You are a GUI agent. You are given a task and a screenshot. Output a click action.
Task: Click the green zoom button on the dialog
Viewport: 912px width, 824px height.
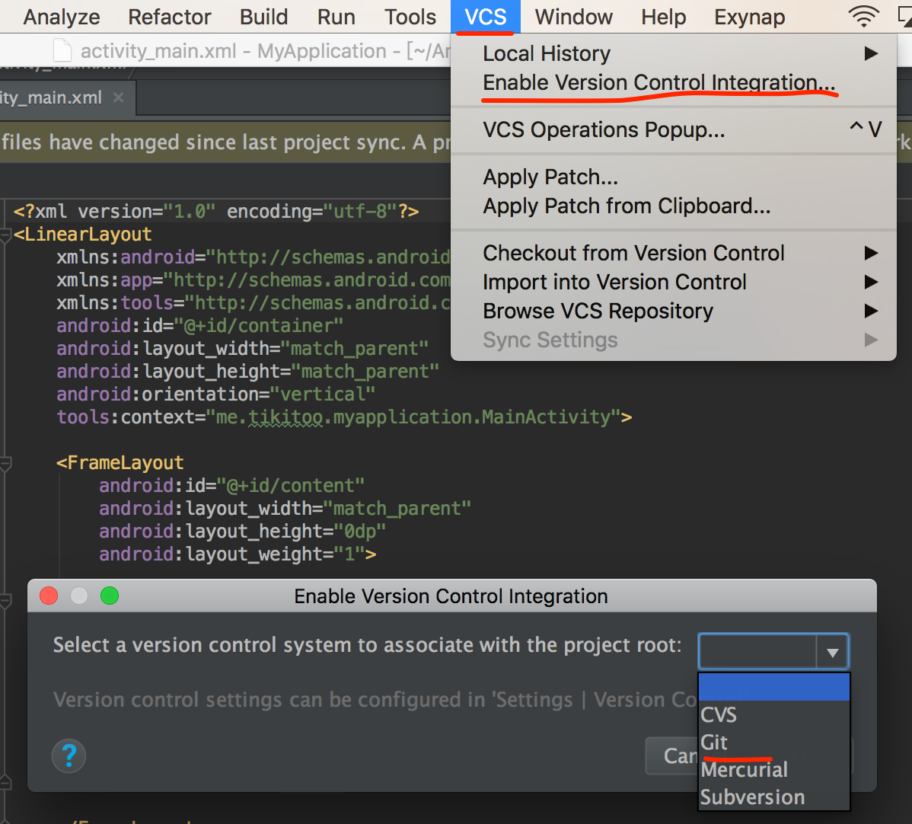[x=110, y=596]
